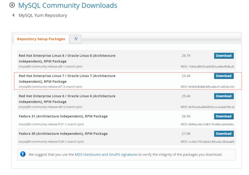Select filename mysql80-community-release-fc31-1.noarch.rpm
Image resolution: width=249 pixels, height=175 pixels.
[x=51, y=124]
